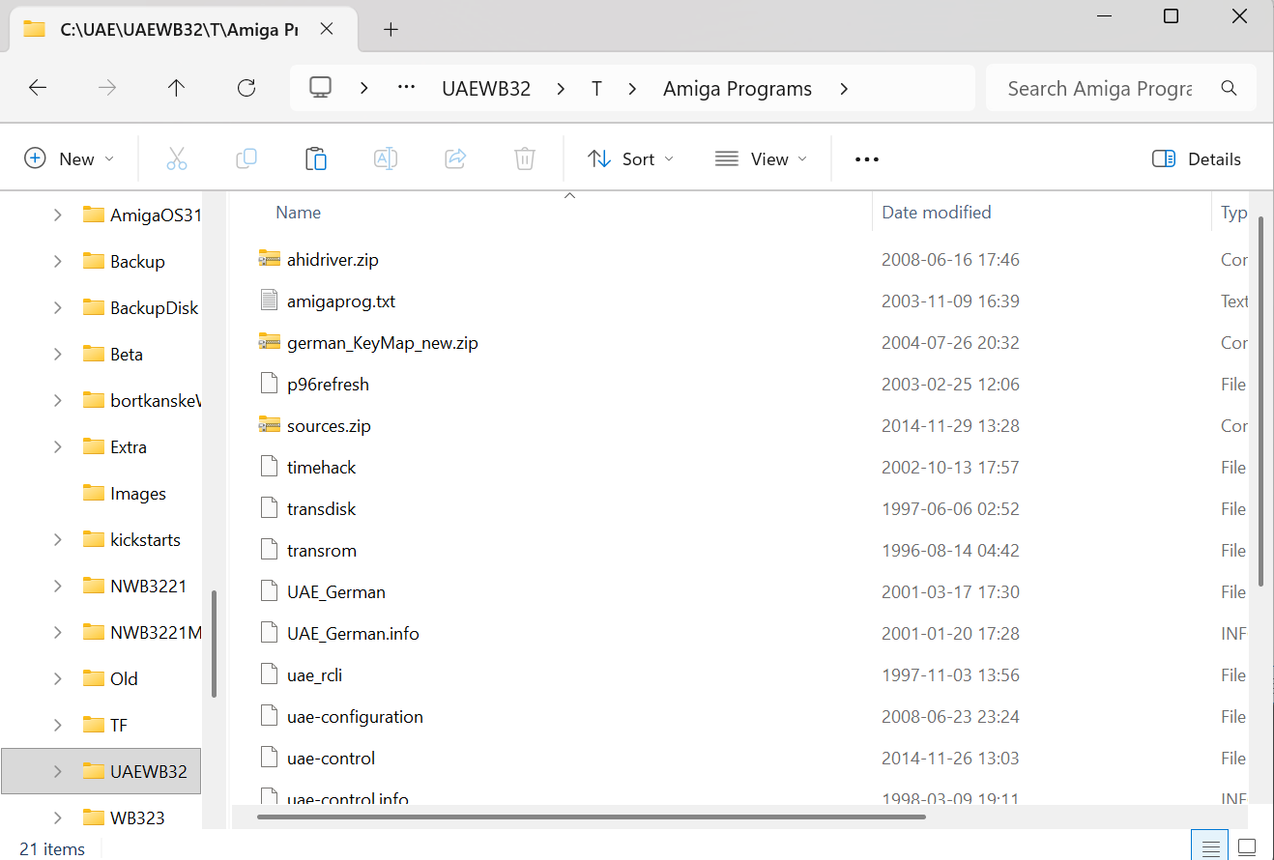Screen dimensions: 1274x860
Task: Click the Copy icon in toolbar
Action: 246,158
